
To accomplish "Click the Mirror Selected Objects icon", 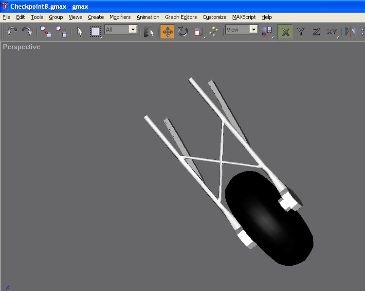I will (350, 32).
